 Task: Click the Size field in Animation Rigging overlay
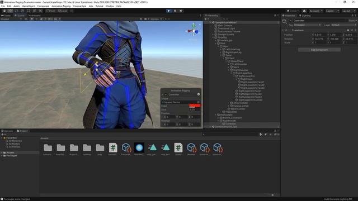tap(195, 109)
